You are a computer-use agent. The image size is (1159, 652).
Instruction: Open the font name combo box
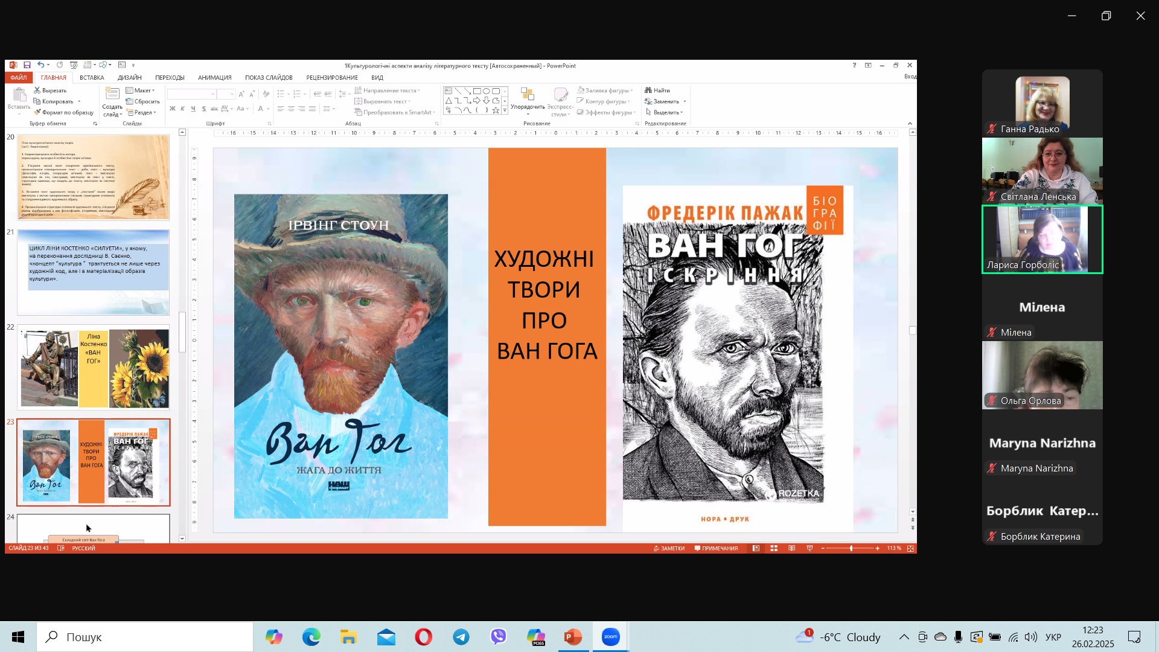coord(191,94)
